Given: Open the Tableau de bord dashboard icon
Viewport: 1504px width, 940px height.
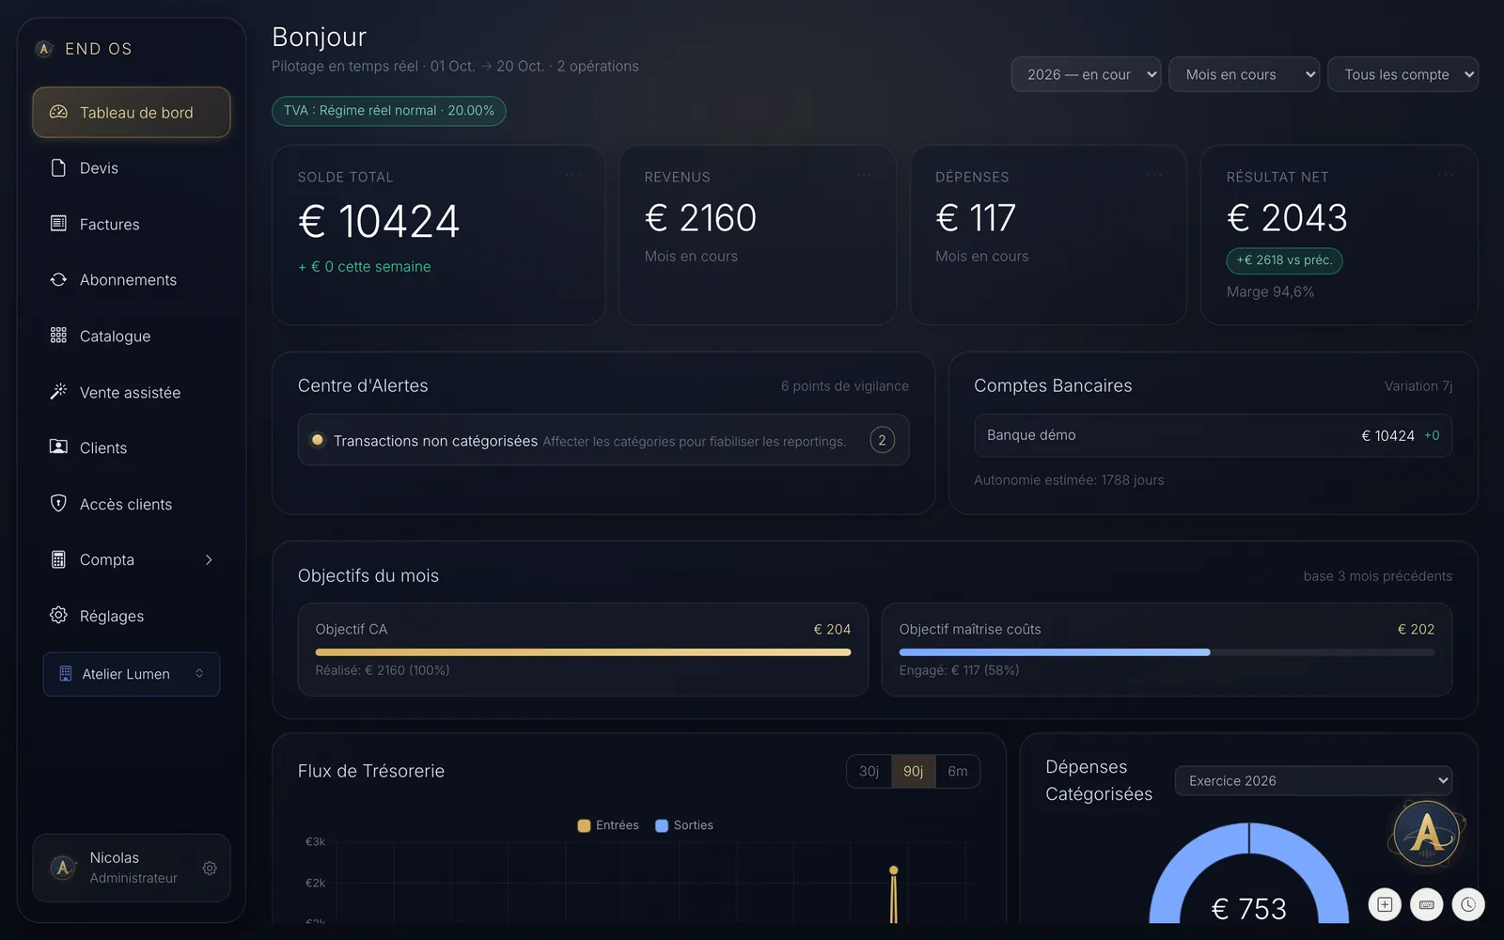Looking at the screenshot, I should click(58, 112).
